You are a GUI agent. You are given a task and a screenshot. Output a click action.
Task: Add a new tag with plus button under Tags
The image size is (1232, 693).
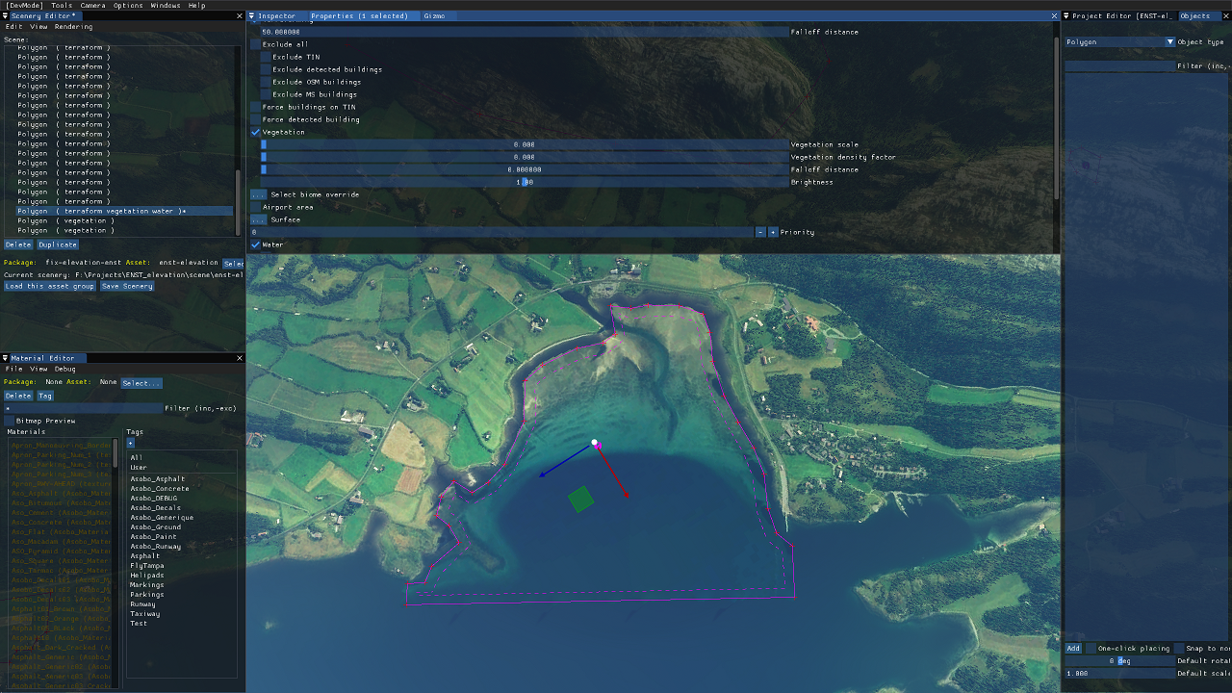[131, 443]
